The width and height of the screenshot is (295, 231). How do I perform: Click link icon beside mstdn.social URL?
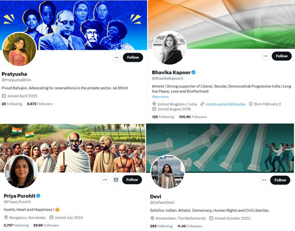pos(202,104)
